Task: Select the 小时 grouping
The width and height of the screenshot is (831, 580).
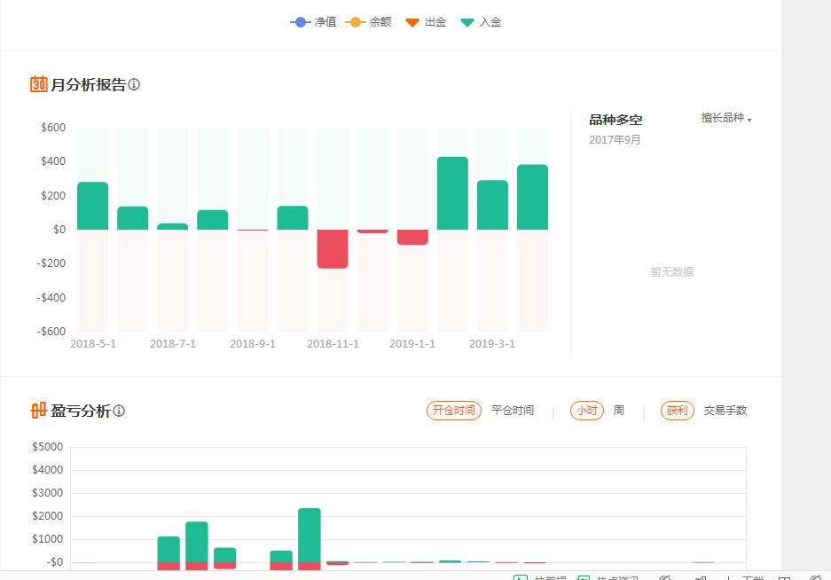Action: coord(587,411)
